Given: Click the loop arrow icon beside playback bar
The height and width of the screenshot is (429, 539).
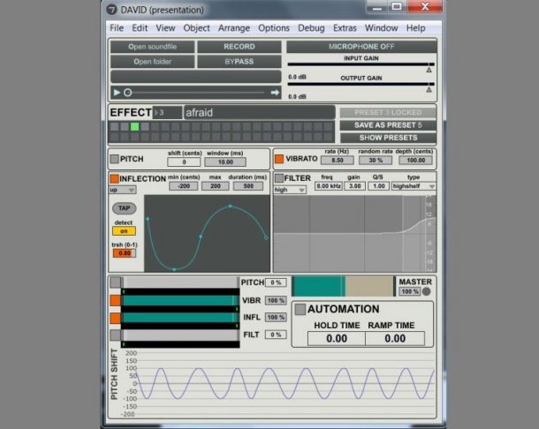Looking at the screenshot, I should 275,93.
